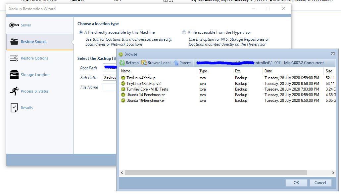Click the TinyLinux4Xackup backup file icon
The width and height of the screenshot is (341, 194).
tap(123, 78)
